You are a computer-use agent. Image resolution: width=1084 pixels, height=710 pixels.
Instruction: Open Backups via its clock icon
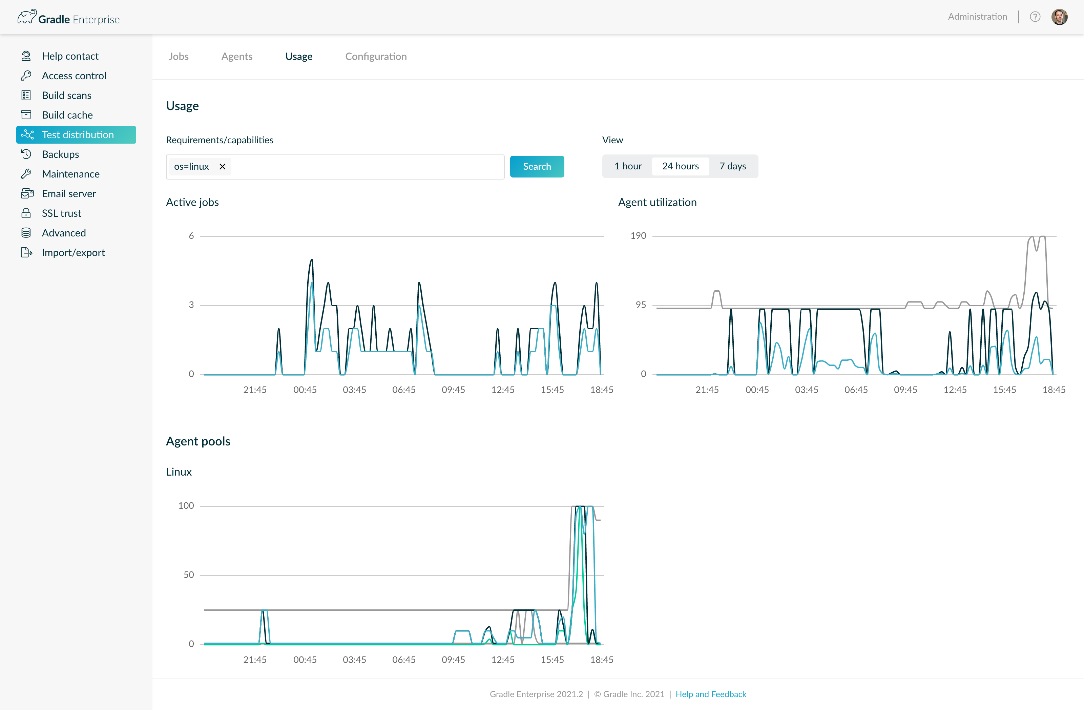tap(26, 154)
